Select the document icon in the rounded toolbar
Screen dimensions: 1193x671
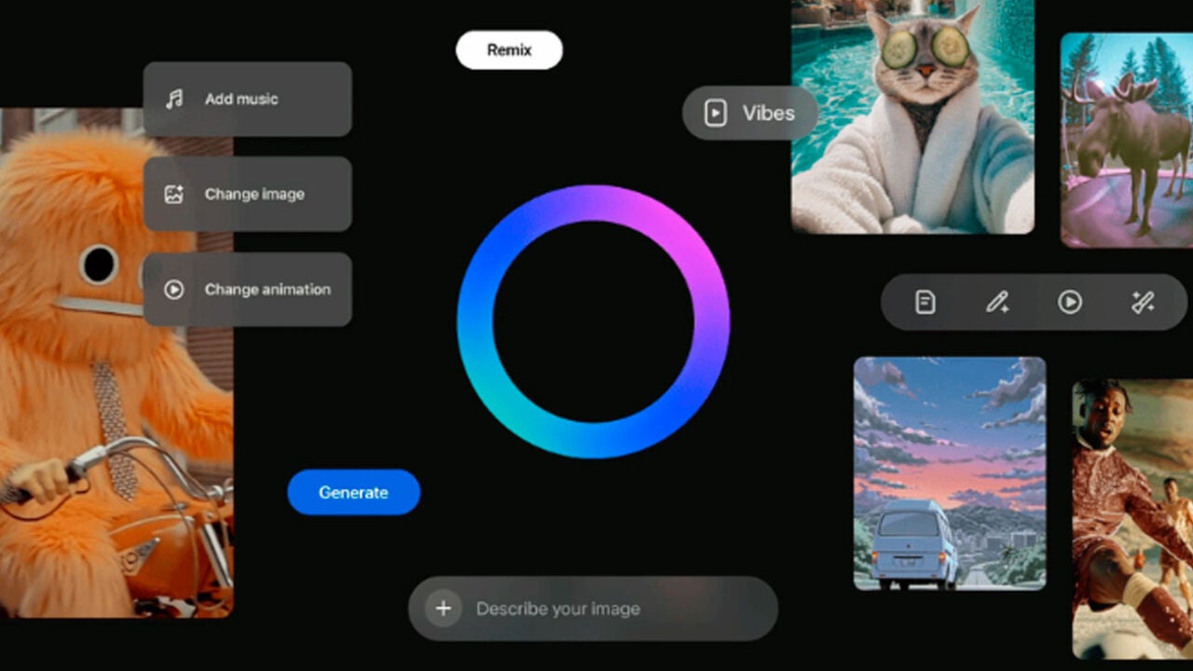click(925, 302)
